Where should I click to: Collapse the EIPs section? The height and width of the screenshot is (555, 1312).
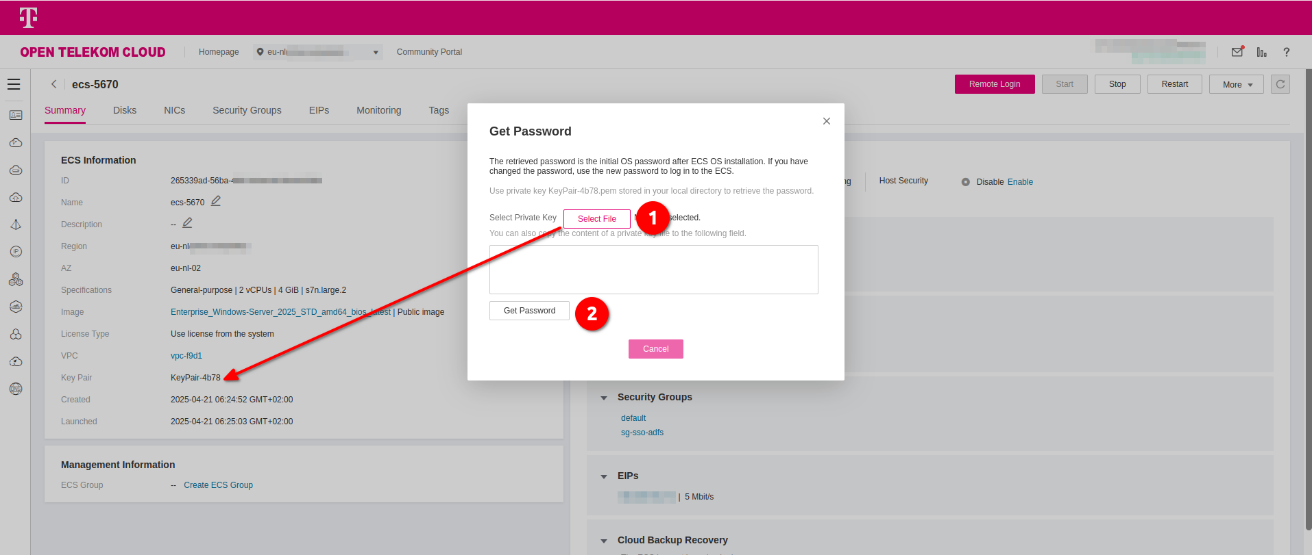coord(604,476)
